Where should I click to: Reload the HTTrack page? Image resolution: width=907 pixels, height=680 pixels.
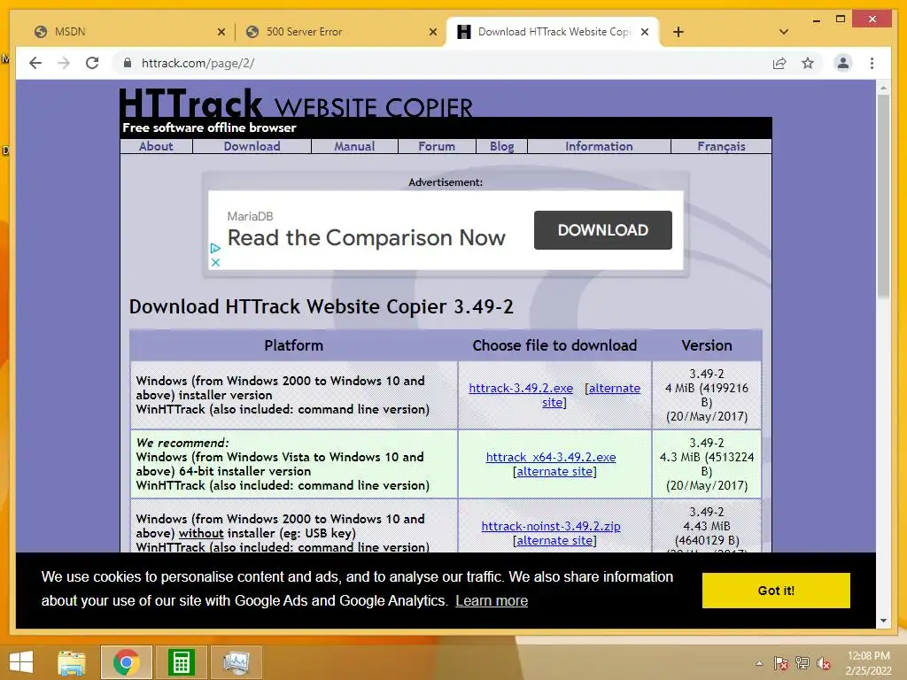tap(92, 63)
